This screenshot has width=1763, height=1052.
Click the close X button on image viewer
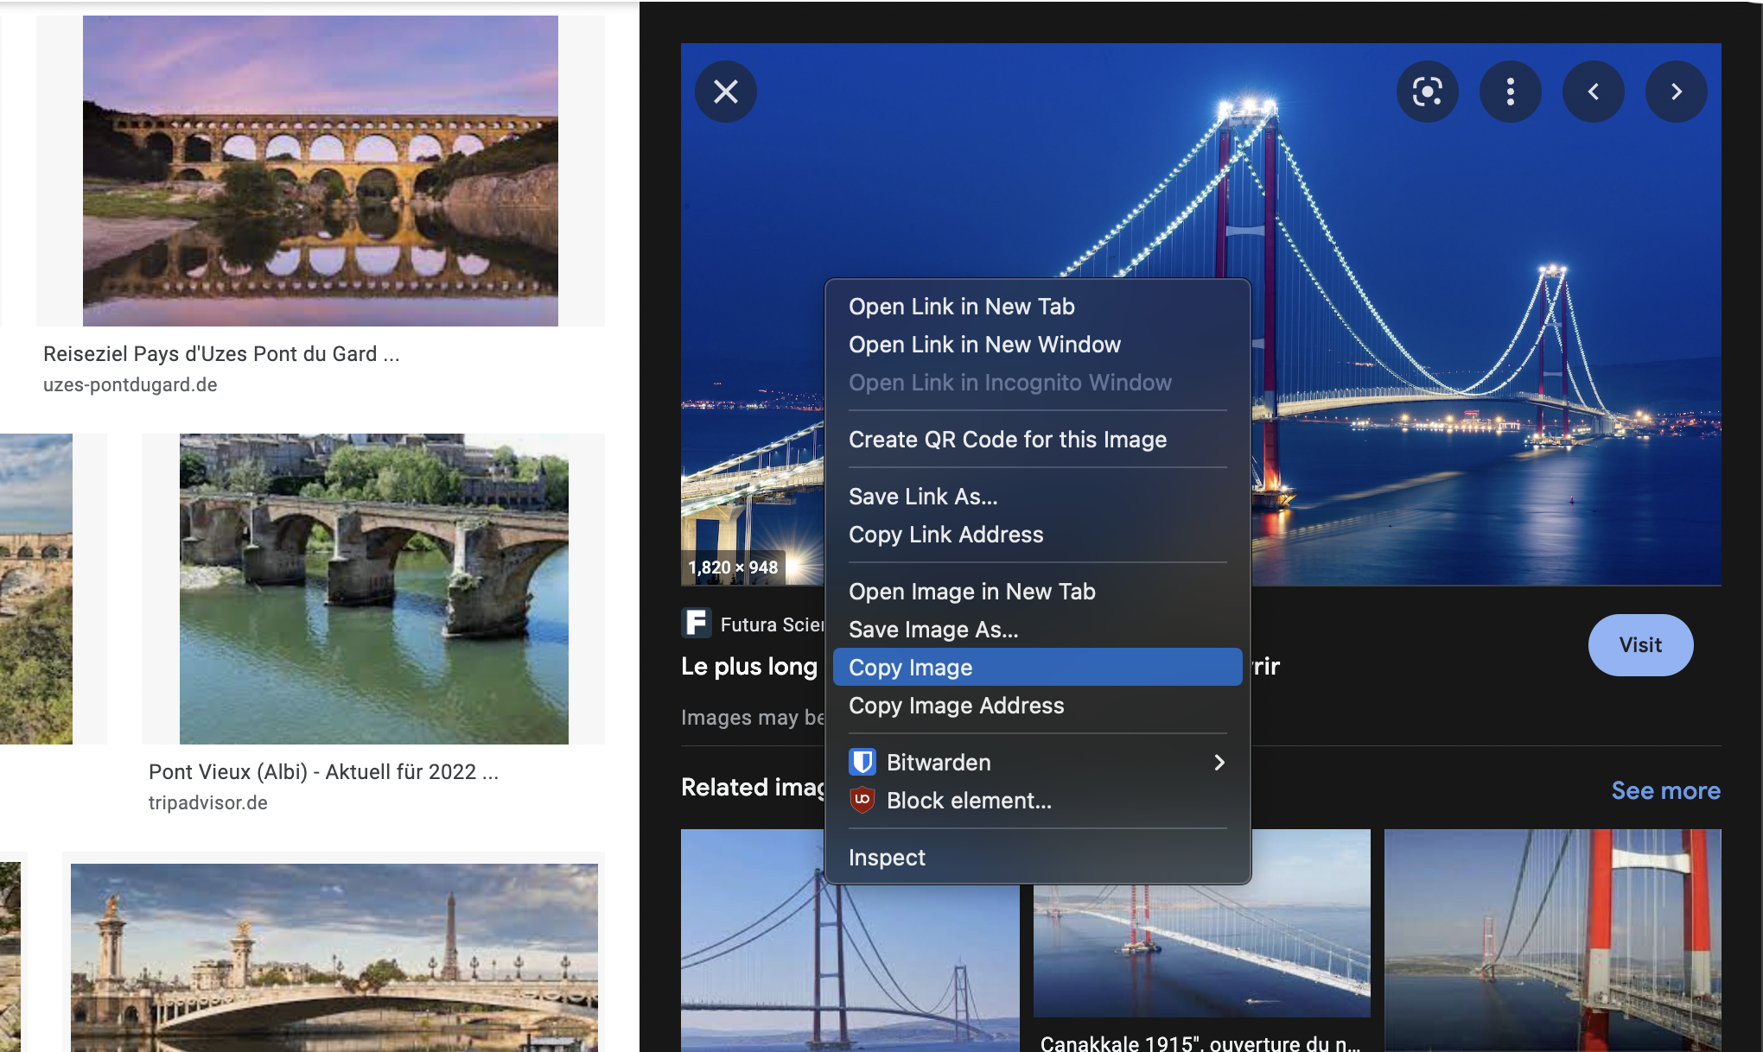click(x=724, y=90)
